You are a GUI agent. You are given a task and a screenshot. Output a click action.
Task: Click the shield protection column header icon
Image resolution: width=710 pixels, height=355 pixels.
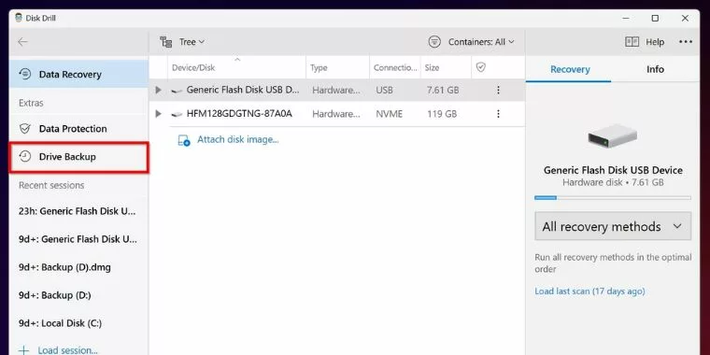pos(481,67)
